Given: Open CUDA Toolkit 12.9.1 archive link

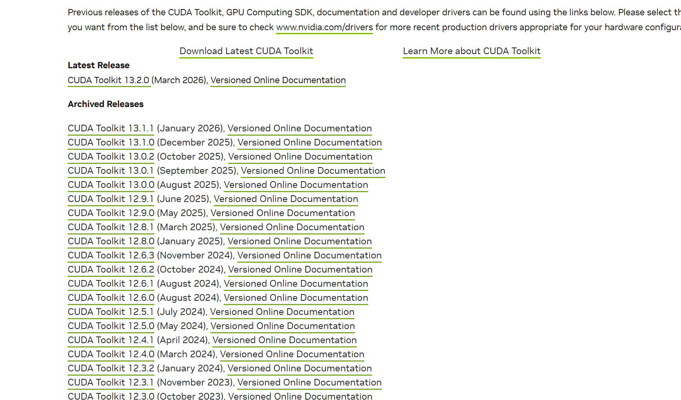Looking at the screenshot, I should (x=111, y=199).
